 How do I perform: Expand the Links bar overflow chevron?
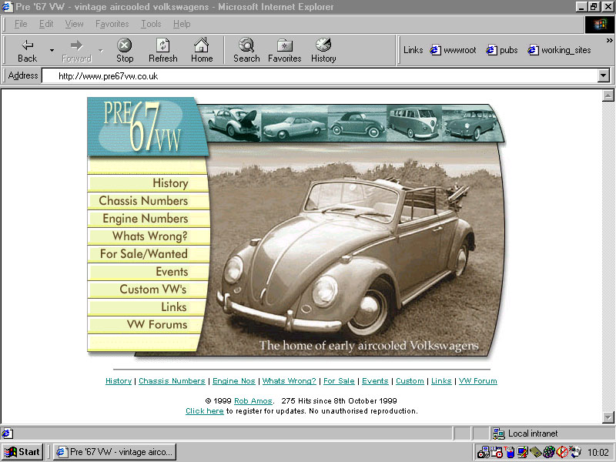pyautogui.click(x=609, y=40)
